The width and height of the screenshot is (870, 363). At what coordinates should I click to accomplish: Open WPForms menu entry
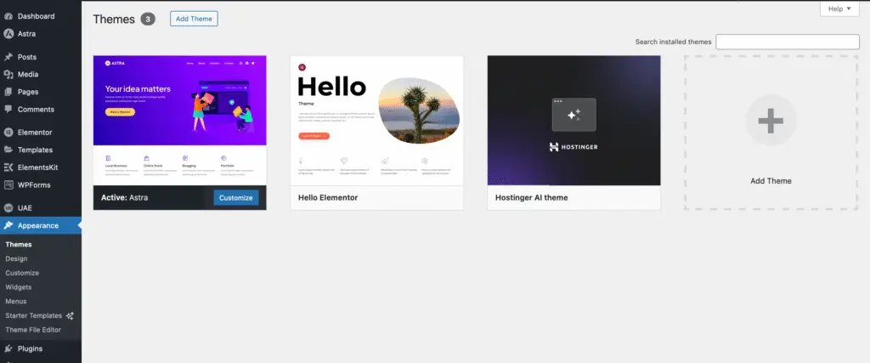point(41,184)
